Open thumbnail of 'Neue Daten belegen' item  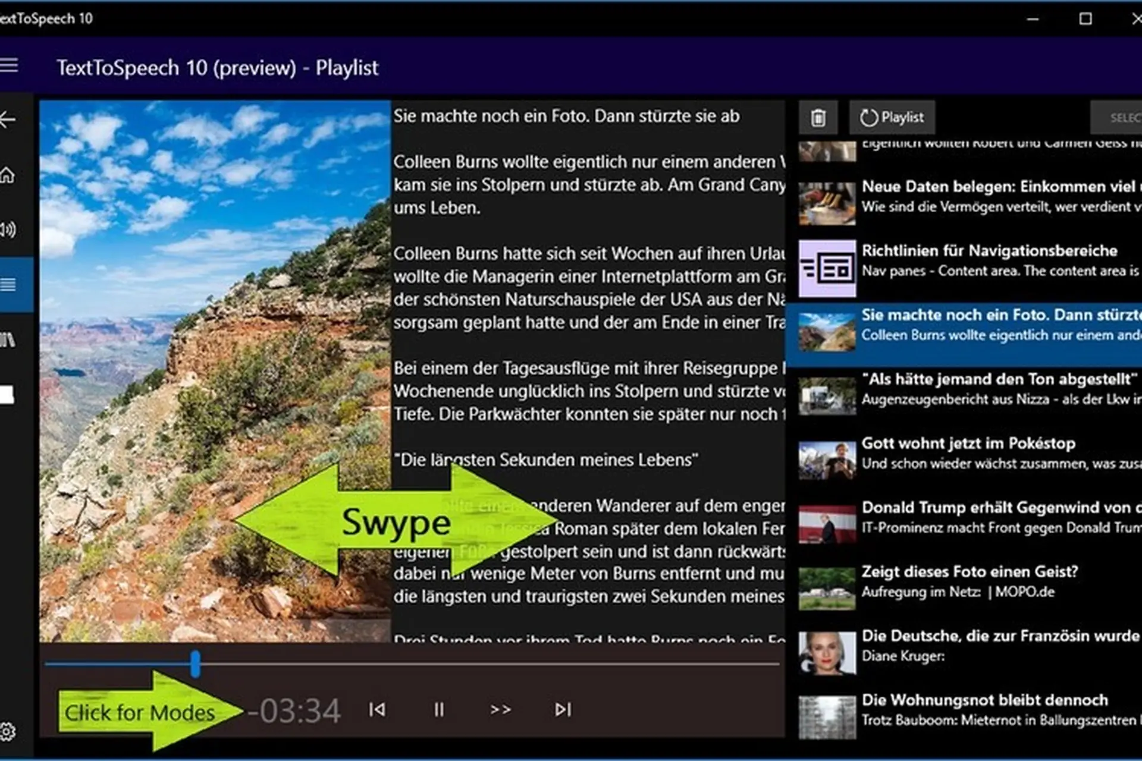(x=827, y=203)
